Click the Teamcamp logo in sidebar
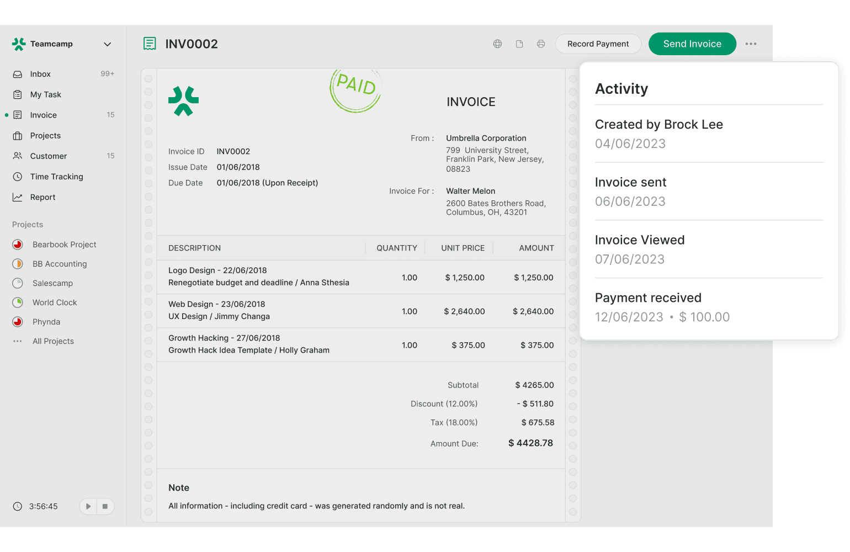Screen dimensions: 850x552 click(x=19, y=44)
